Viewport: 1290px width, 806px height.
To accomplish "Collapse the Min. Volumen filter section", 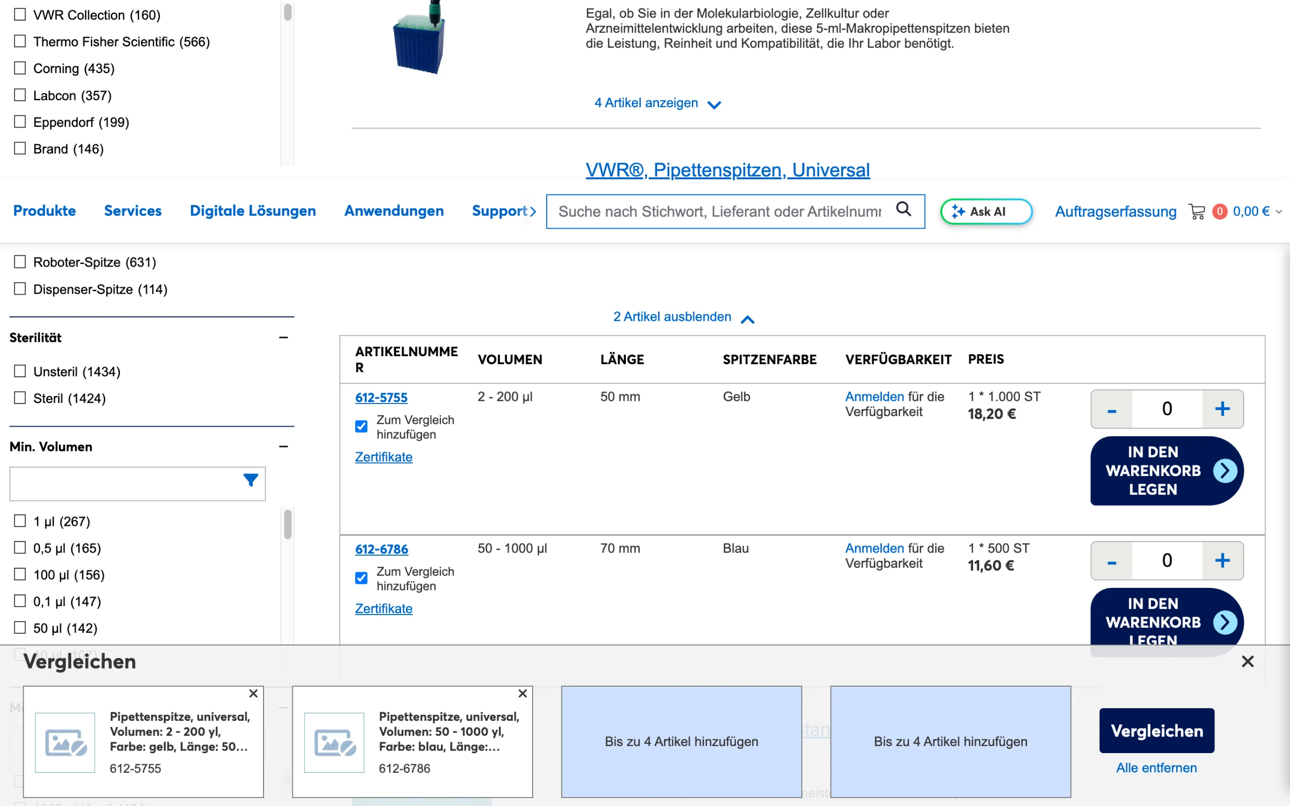I will [284, 447].
